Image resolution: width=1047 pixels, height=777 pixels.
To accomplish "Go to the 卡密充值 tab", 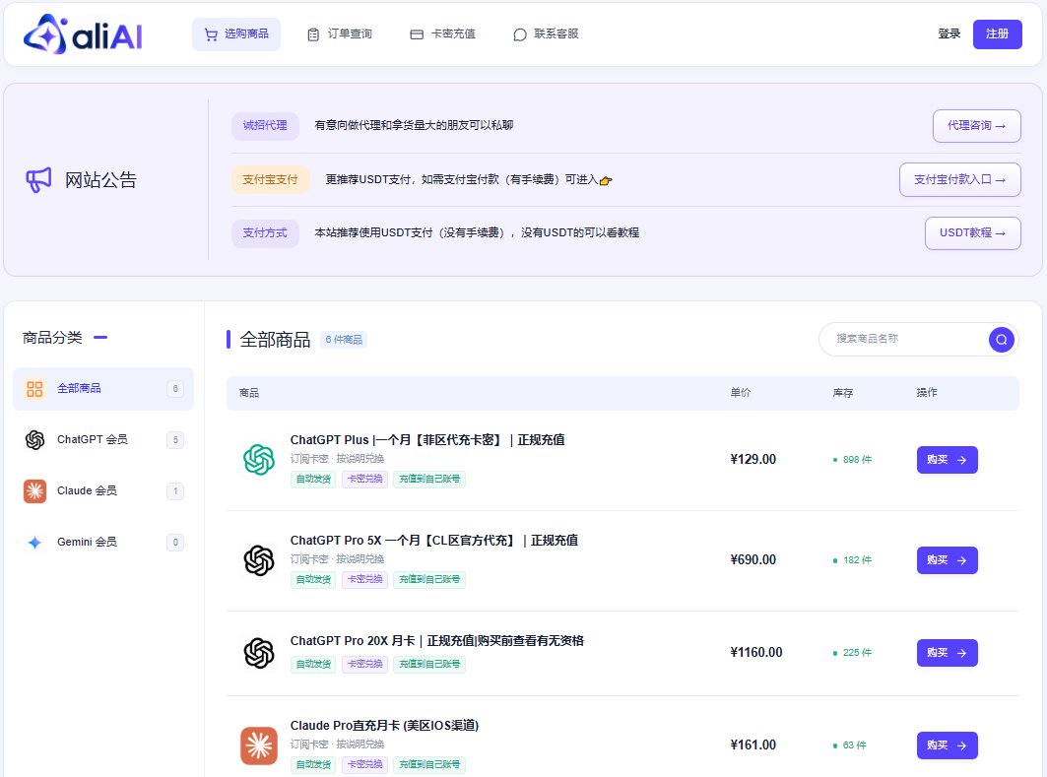I will coord(442,34).
